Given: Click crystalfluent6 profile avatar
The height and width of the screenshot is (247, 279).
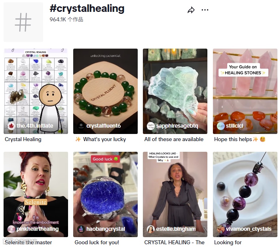Looking at the screenshot, I should (x=81, y=126).
